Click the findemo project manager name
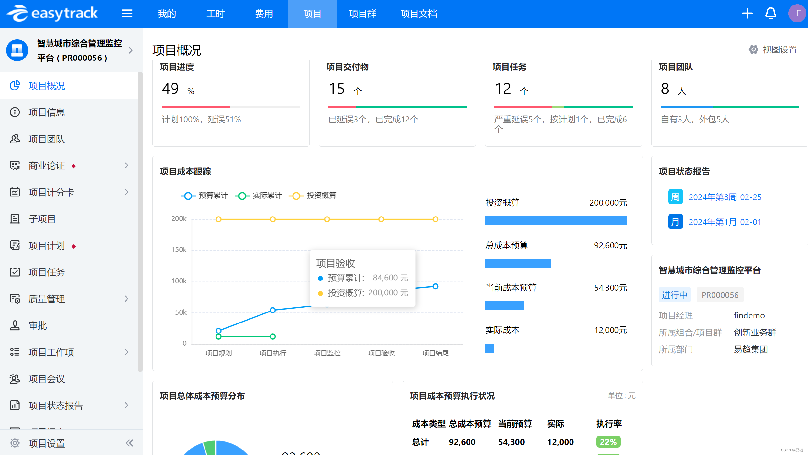This screenshot has height=455, width=808. [x=749, y=315]
